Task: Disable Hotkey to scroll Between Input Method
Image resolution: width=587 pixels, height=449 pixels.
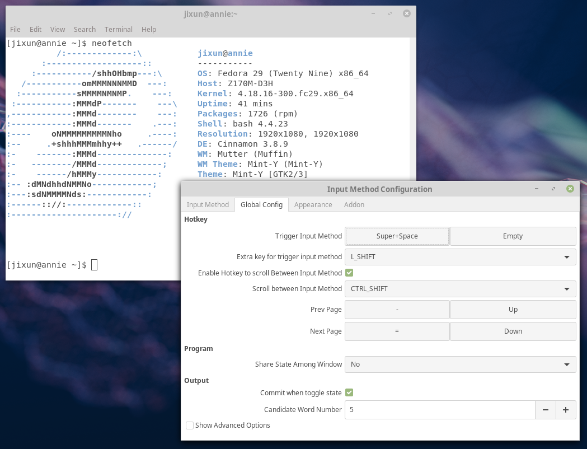Action: tap(349, 273)
